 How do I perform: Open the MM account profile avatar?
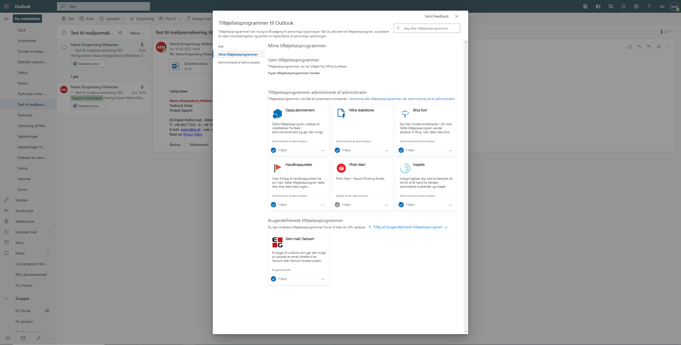pyautogui.click(x=675, y=7)
